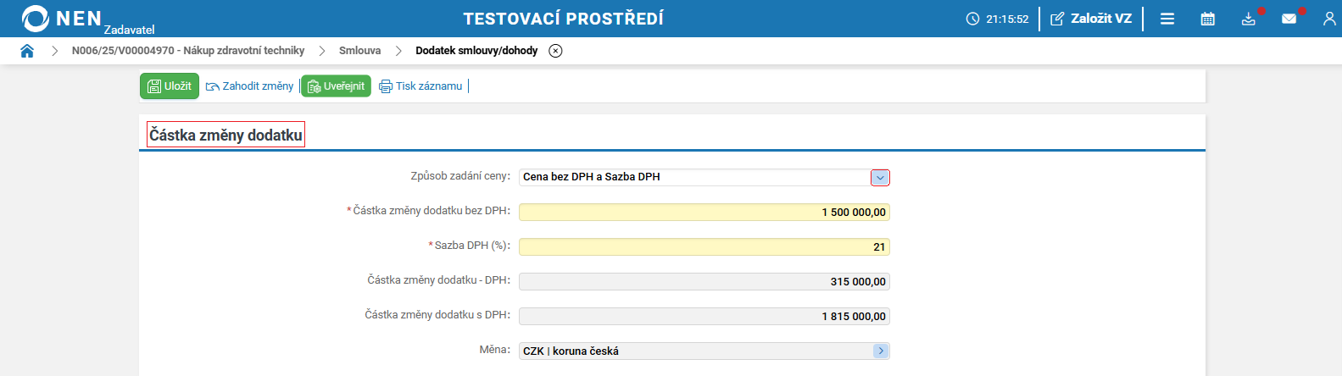Click the Zadavatel text beside logo
Image resolution: width=1342 pixels, height=376 pixels.
[130, 30]
